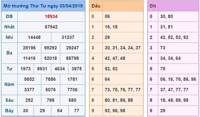
Task: Select third prize number 52018
Action: click(50, 58)
